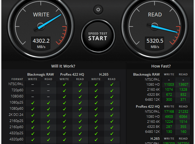The width and height of the screenshot is (195, 144).
Task: Click the ProRes 4320 8K read value 355
Action: pos(183,127)
